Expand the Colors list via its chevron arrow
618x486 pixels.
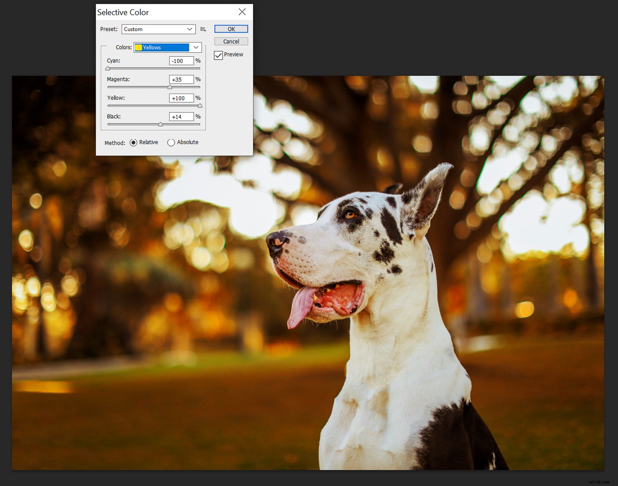tap(196, 47)
